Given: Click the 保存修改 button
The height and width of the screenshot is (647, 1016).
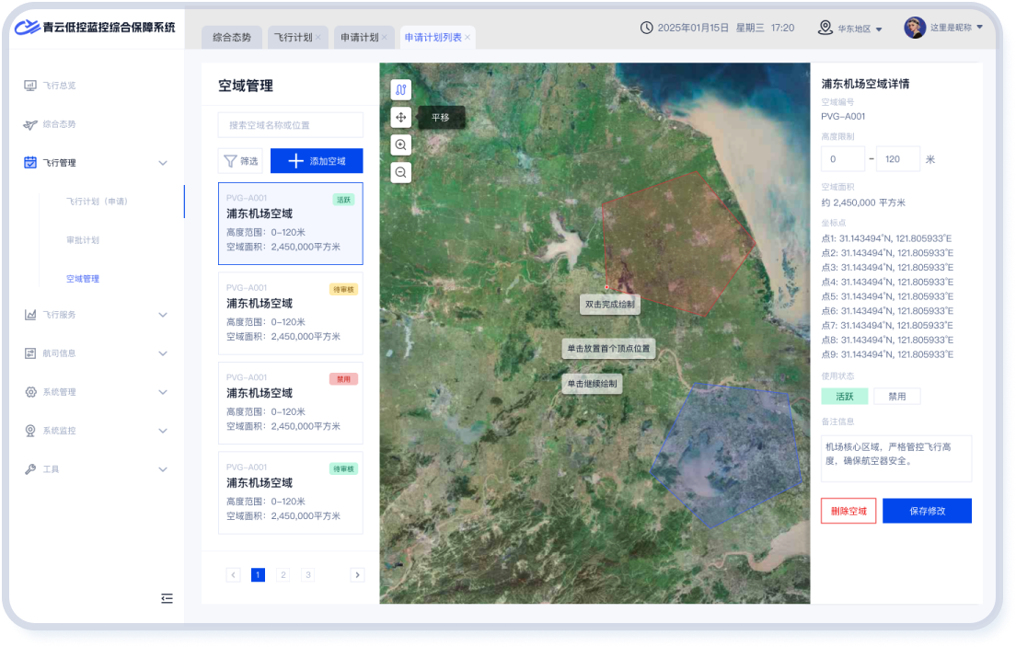Looking at the screenshot, I should 927,511.
